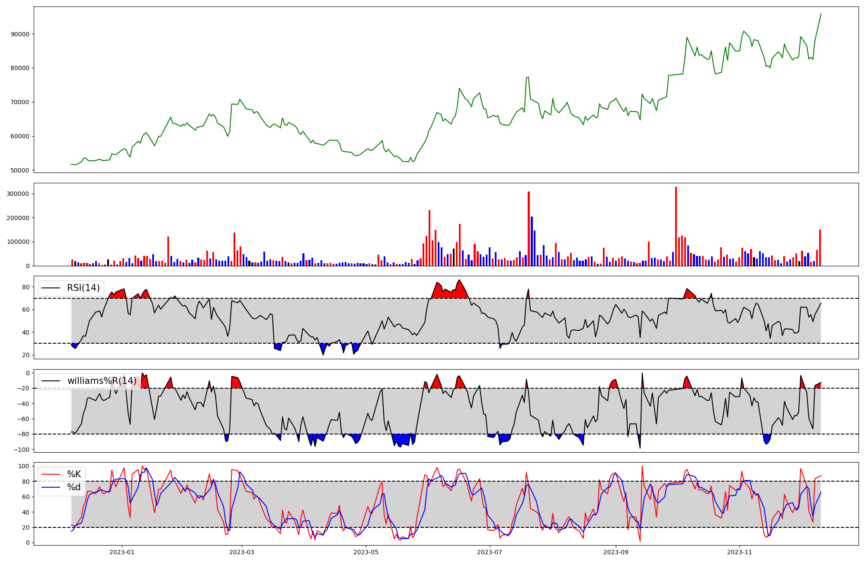Click the 90000 price axis tick label
Image resolution: width=865 pixels, height=562 pixels.
20,34
